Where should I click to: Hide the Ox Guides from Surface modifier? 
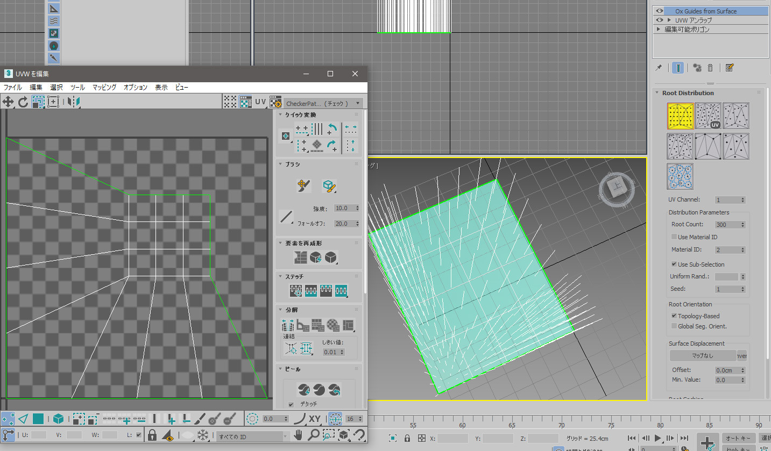(659, 11)
